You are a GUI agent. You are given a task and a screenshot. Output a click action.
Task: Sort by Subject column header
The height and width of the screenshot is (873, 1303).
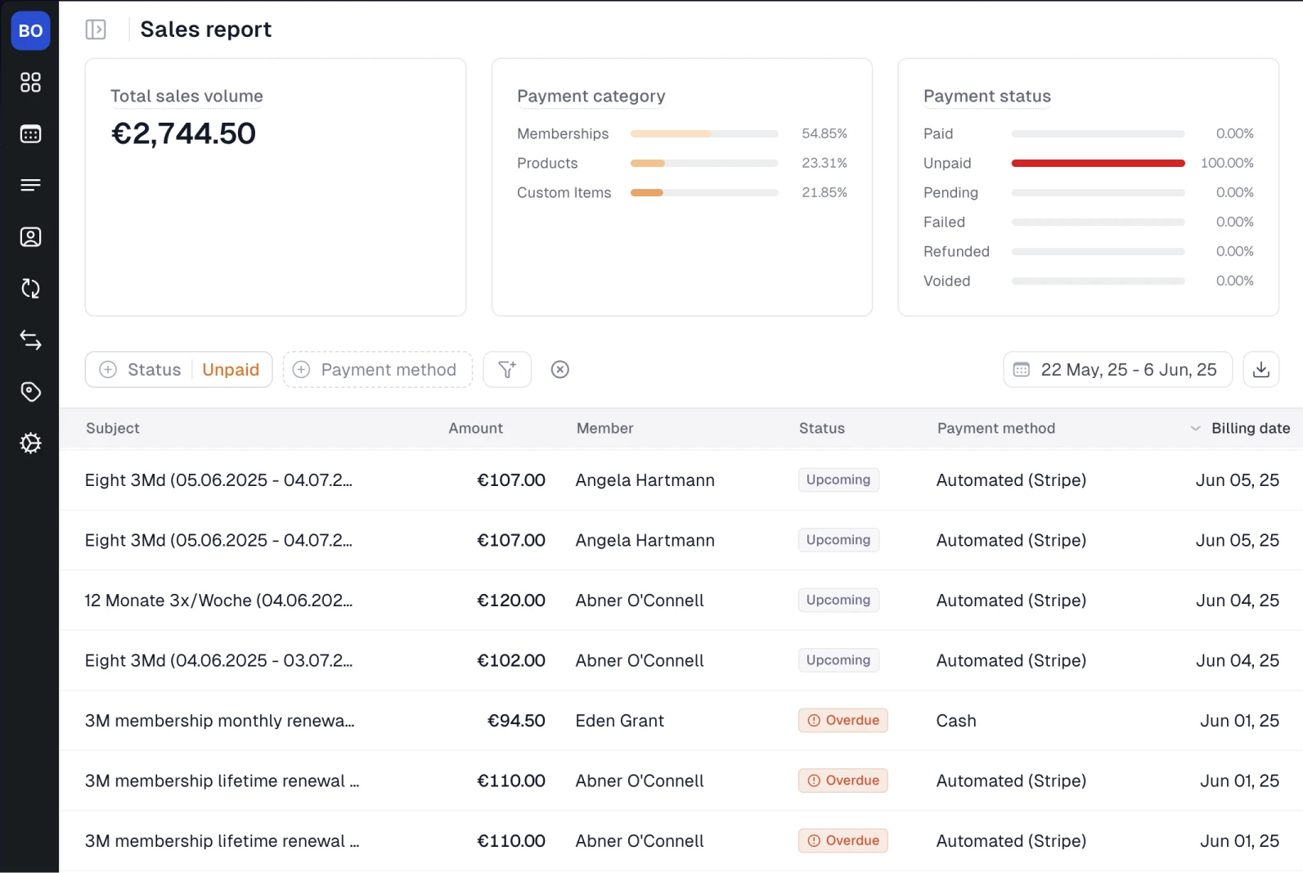click(x=113, y=429)
